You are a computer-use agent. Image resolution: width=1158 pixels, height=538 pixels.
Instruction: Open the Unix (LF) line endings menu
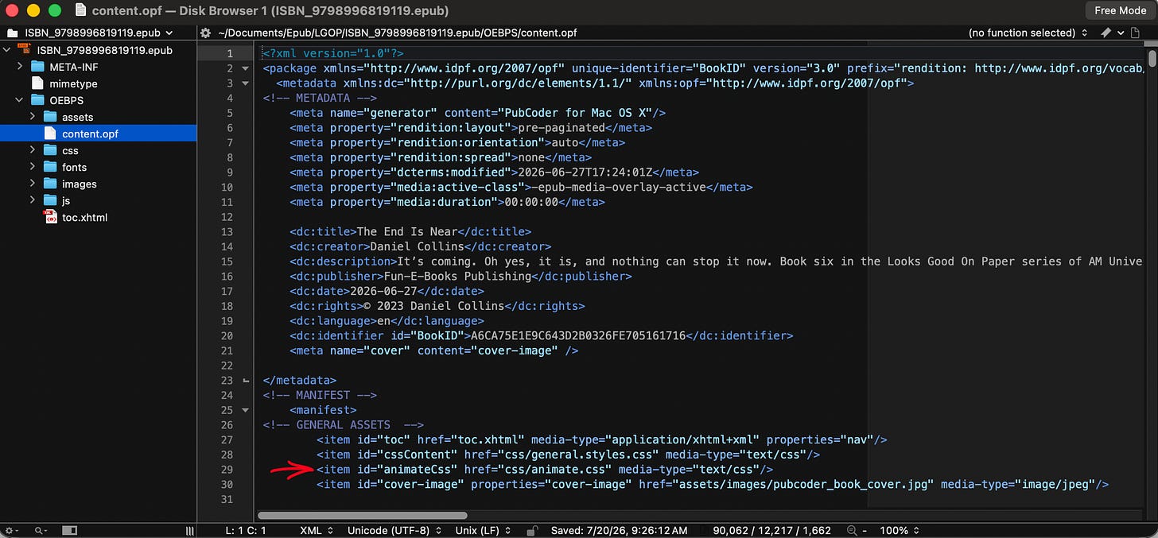coord(485,530)
